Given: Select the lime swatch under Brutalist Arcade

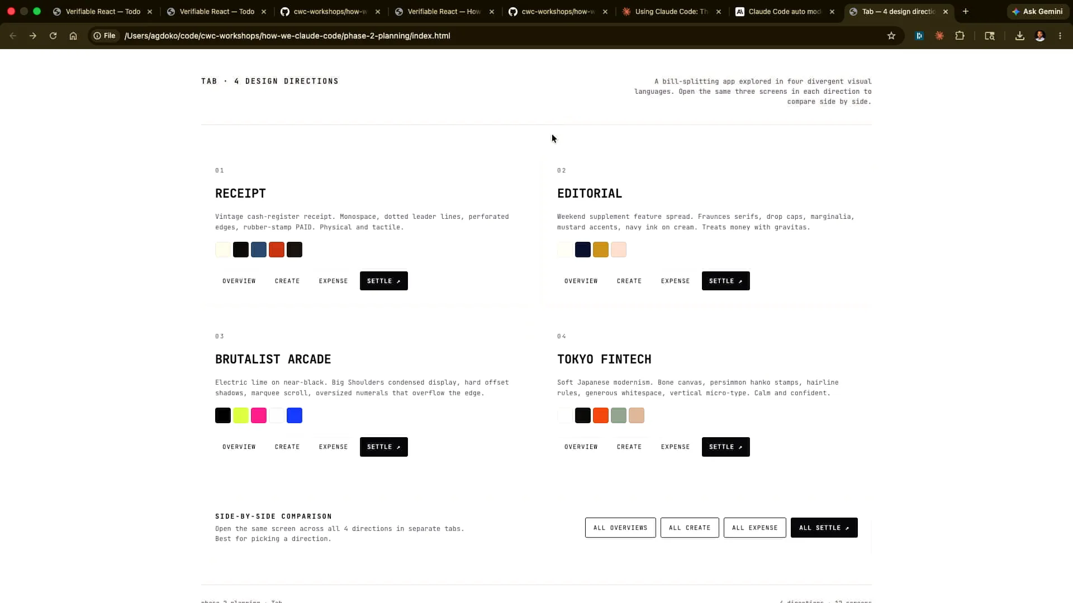Looking at the screenshot, I should (x=241, y=415).
